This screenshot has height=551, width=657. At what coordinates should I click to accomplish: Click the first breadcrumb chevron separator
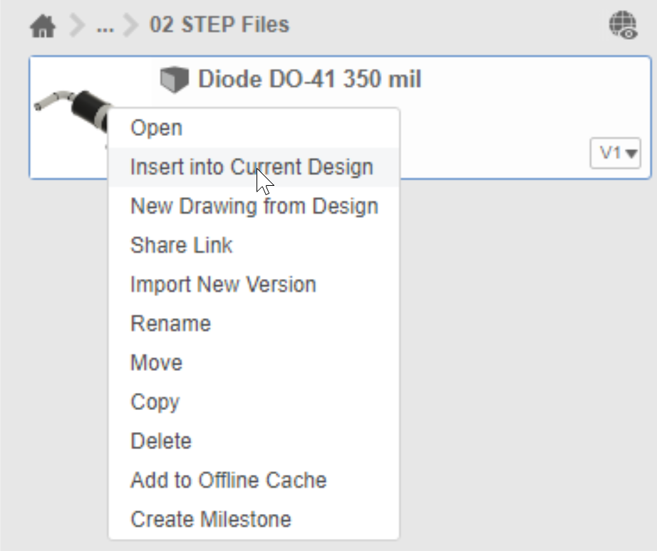(76, 26)
